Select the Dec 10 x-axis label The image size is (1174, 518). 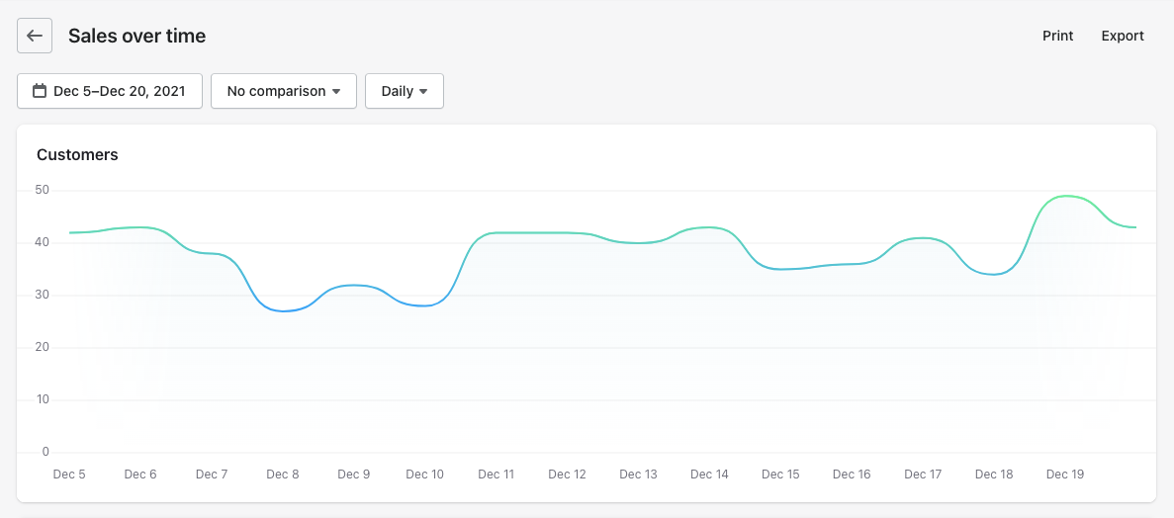[x=424, y=475]
